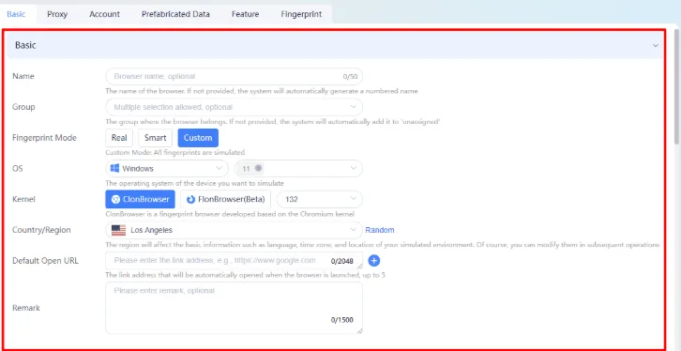Select Real fingerprint mode
The width and height of the screenshot is (681, 351).
coord(119,138)
